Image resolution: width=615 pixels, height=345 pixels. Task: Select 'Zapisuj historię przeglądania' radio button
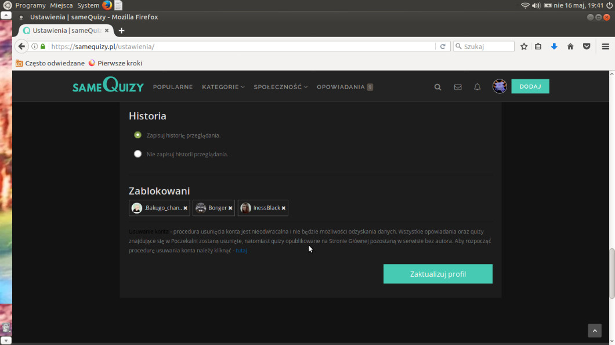point(138,135)
